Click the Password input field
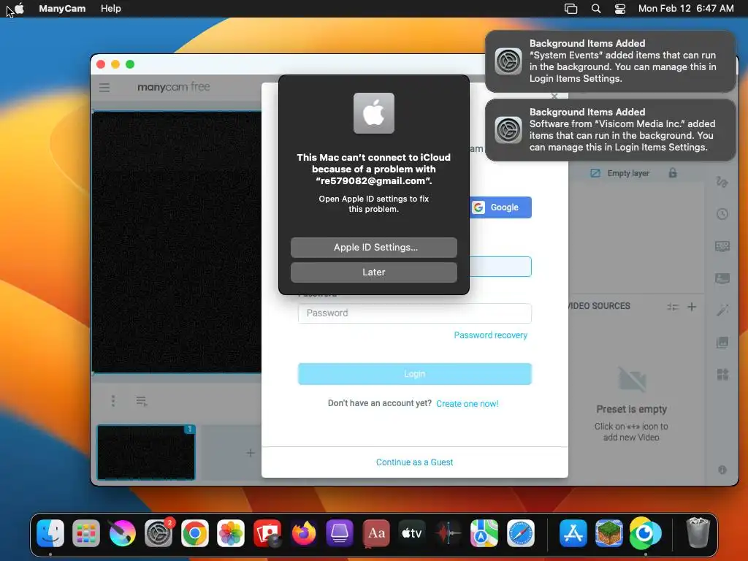The image size is (748, 561). pos(415,313)
